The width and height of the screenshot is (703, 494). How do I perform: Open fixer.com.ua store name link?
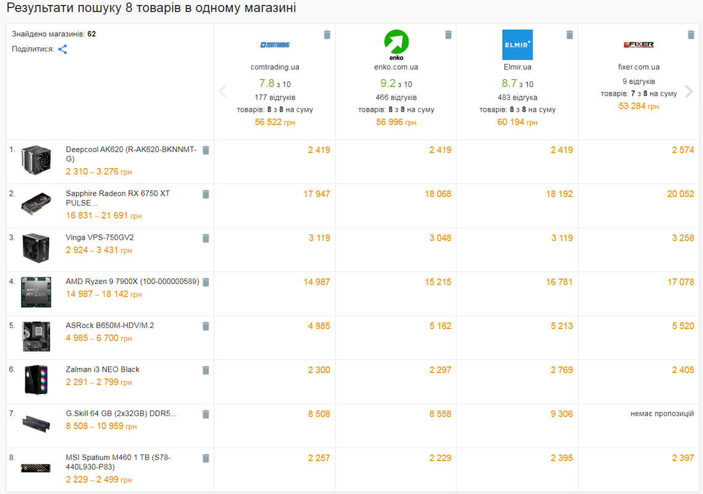(x=638, y=67)
